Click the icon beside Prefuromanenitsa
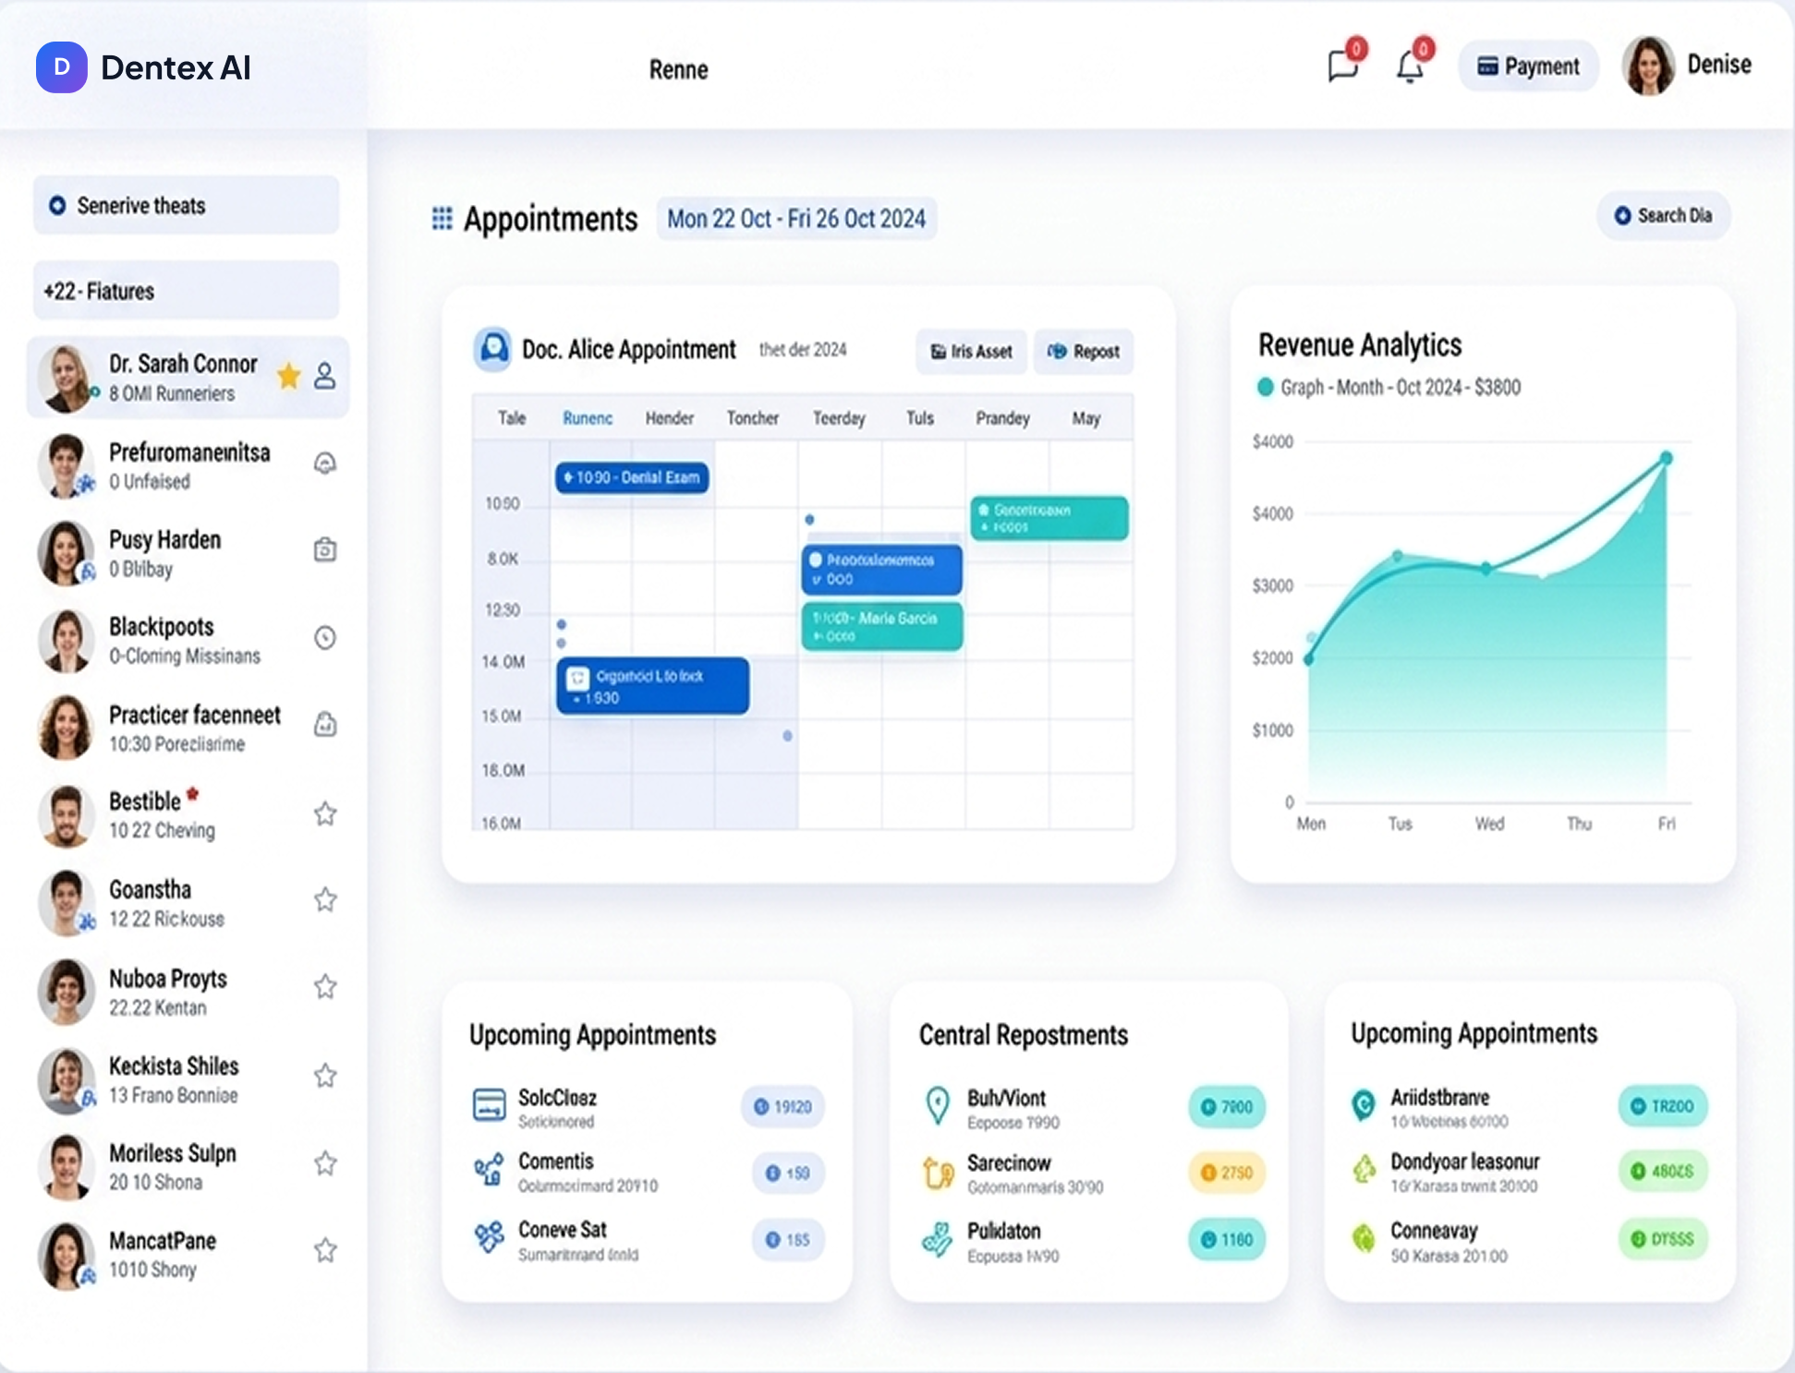Image resolution: width=1795 pixels, height=1373 pixels. click(325, 463)
